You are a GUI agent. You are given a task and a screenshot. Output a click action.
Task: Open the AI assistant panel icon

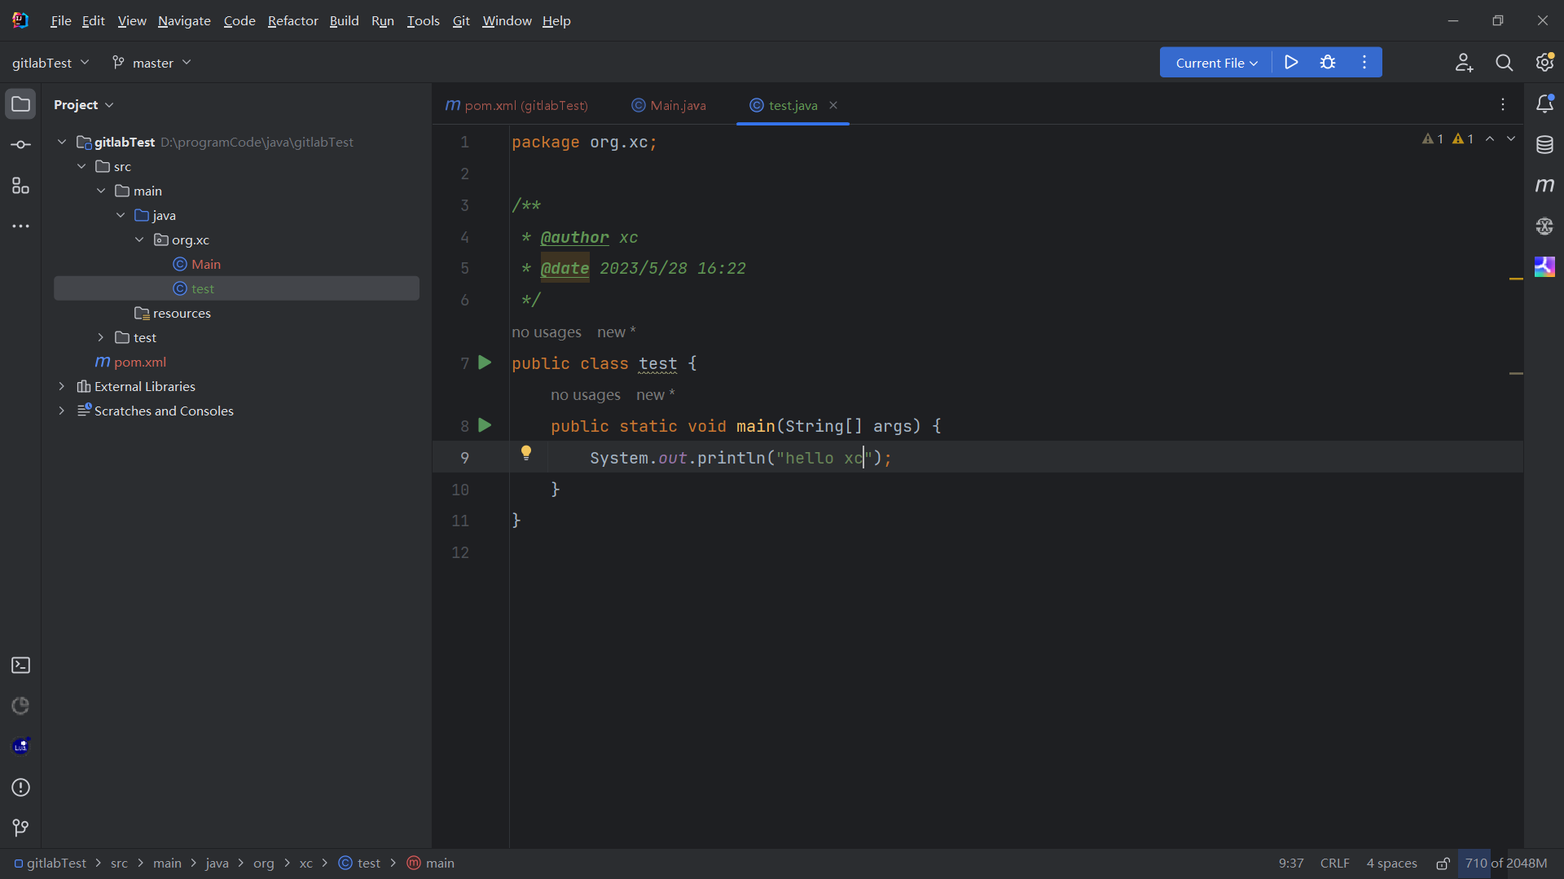[1544, 226]
